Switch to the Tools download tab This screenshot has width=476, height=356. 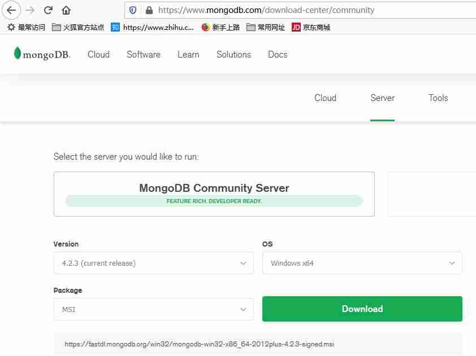point(438,98)
